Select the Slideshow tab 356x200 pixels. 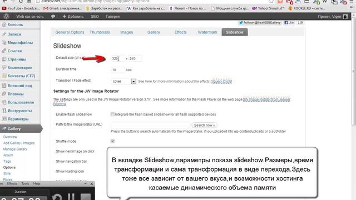point(235,32)
